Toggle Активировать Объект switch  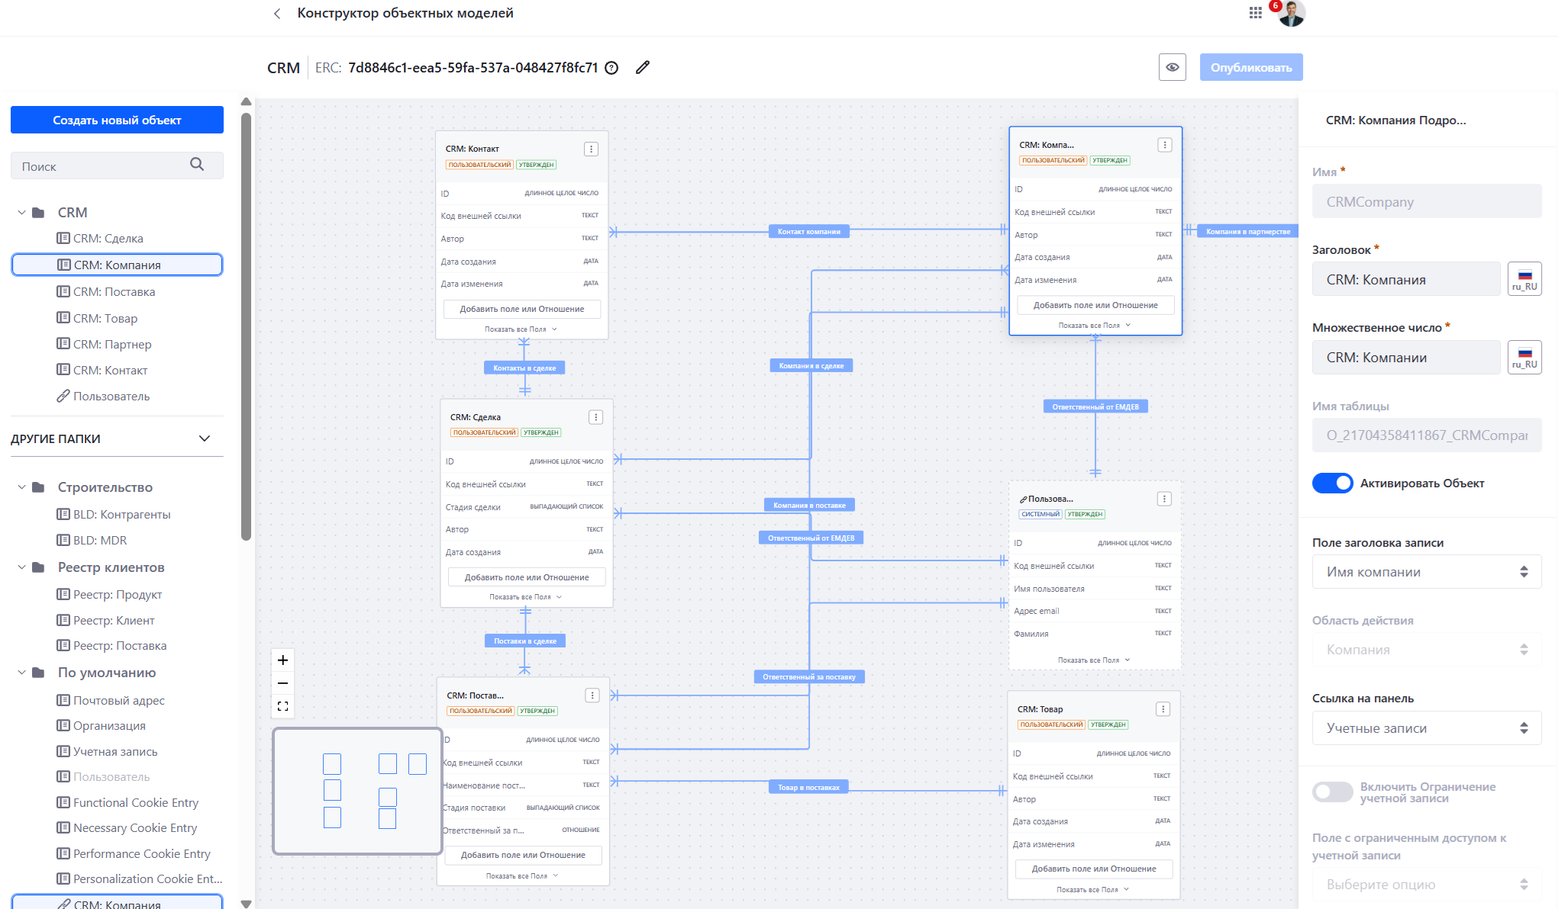click(1333, 483)
